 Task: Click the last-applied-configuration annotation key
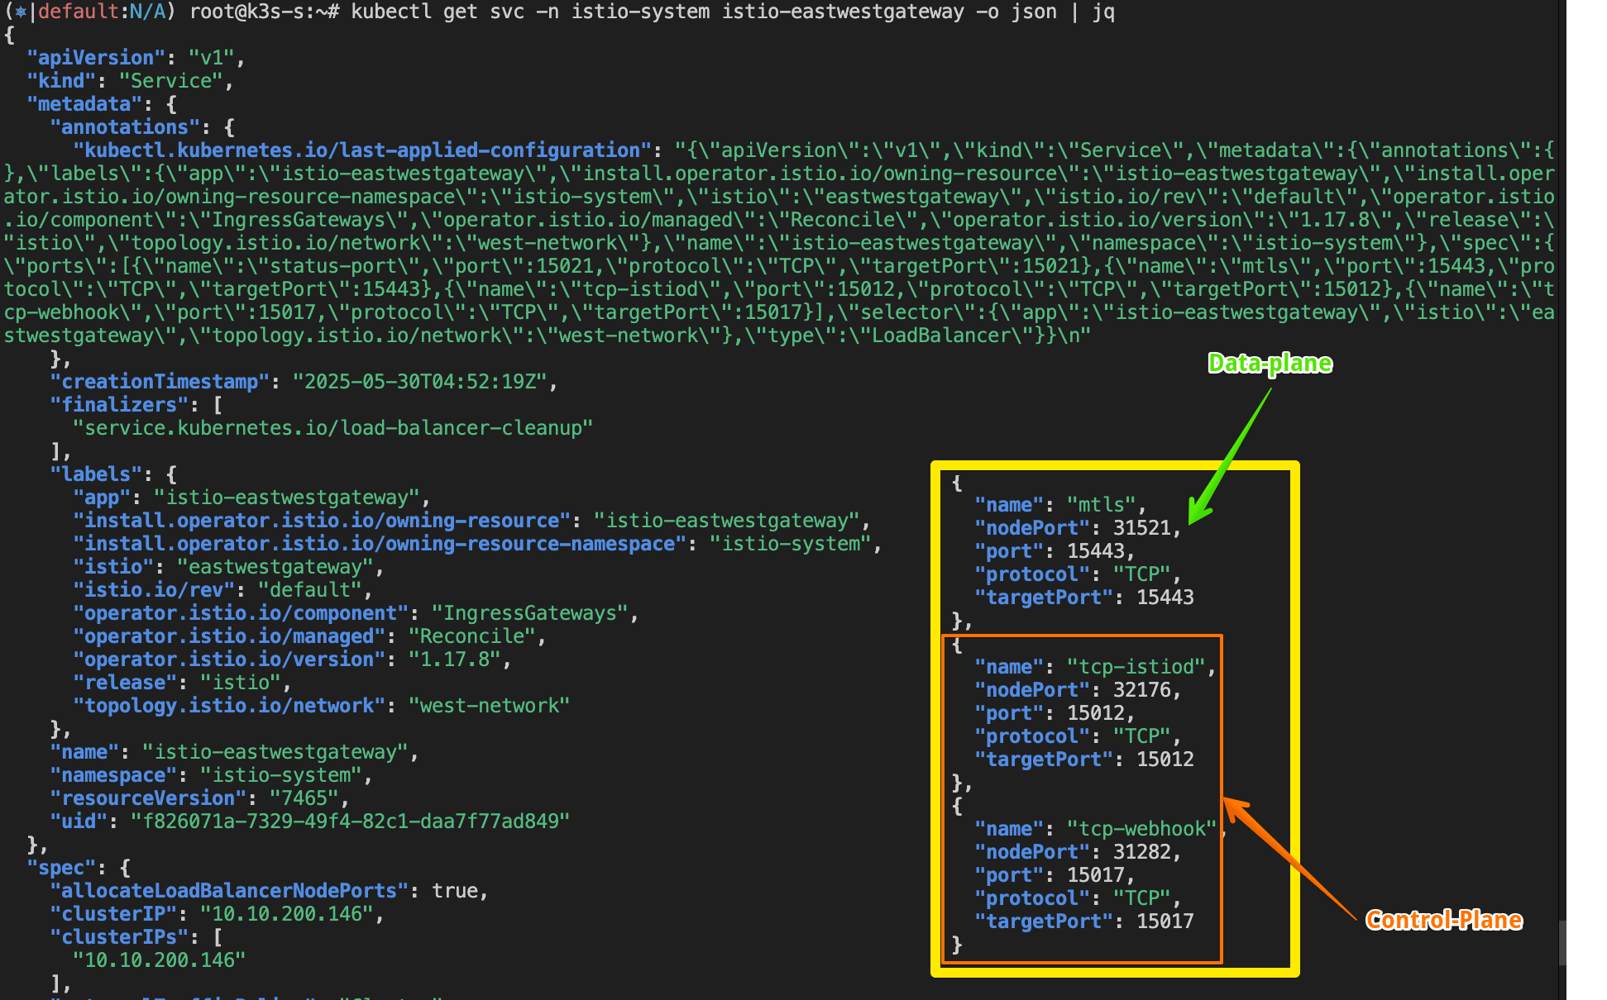[362, 150]
